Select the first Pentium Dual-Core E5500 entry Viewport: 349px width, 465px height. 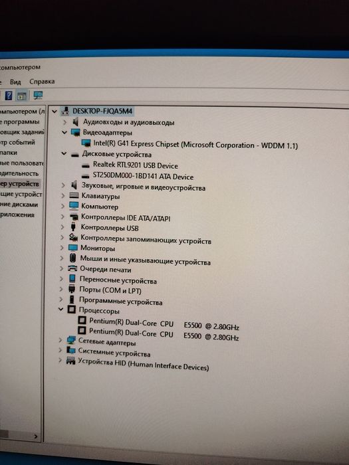[164, 324]
